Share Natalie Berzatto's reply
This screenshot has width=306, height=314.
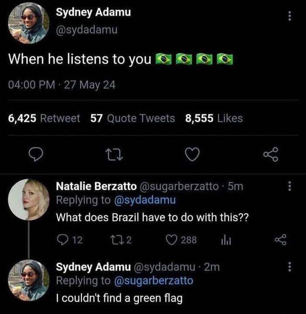tap(278, 240)
